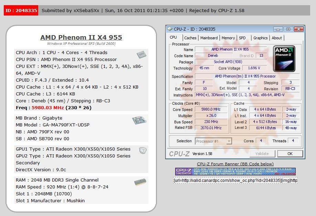Click the AMD Phenom II logo in CPU-Z
The image size is (316, 216).
[x=284, y=59]
